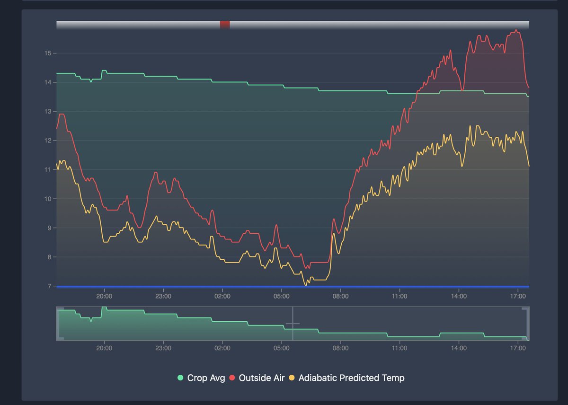The width and height of the screenshot is (568, 405).
Task: Toggle the Adiabatic Predicted Temp legend series
Action: pos(346,378)
